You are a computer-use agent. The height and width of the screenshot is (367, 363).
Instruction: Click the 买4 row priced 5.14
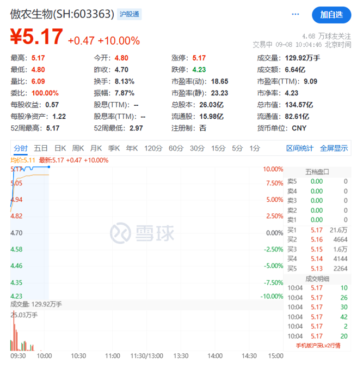[x=317, y=259]
